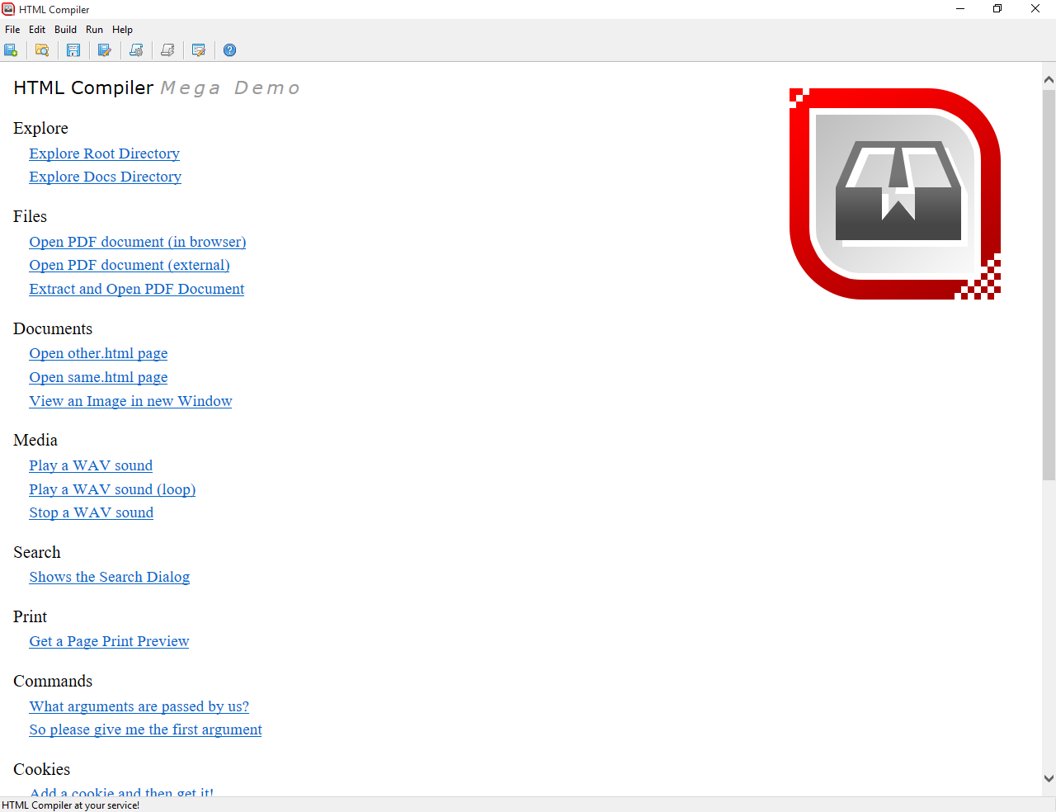The width and height of the screenshot is (1056, 812).
Task: Click the red HTML Compiler logo image
Action: [x=895, y=194]
